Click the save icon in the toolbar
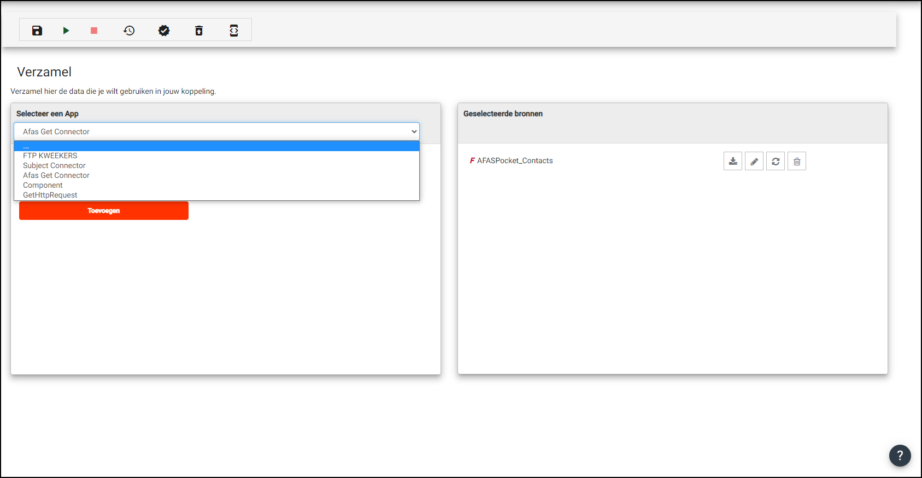This screenshot has height=478, width=922. coord(37,31)
